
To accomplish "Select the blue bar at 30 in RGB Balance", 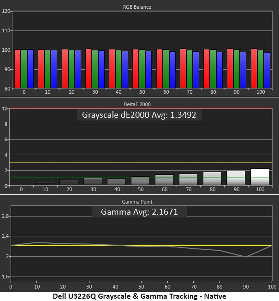I will coord(101,69).
